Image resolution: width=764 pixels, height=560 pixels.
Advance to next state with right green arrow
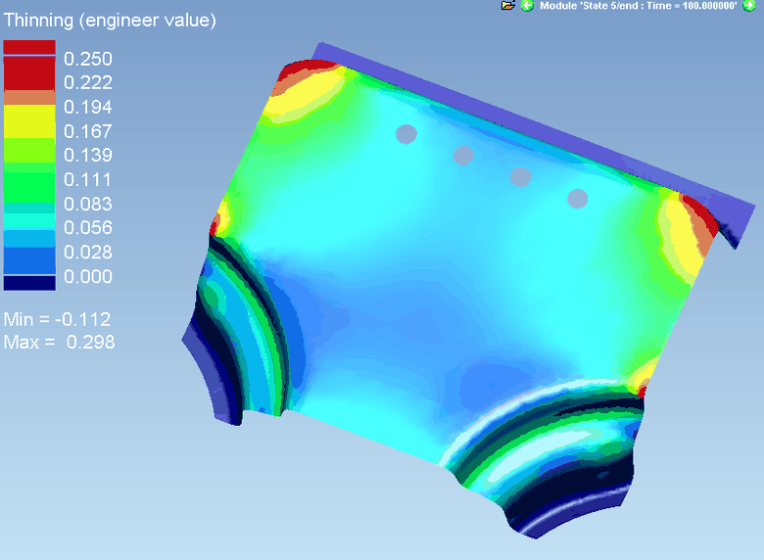749,6
